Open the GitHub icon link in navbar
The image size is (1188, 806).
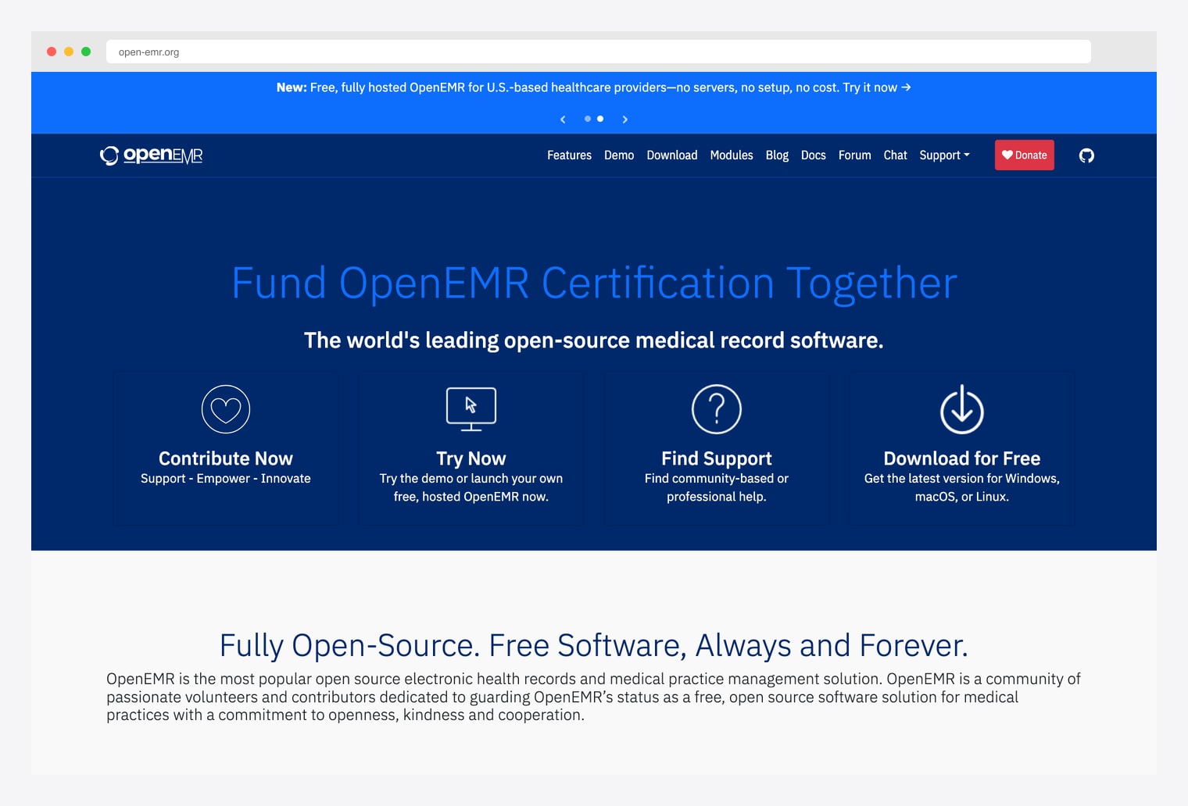click(x=1086, y=155)
